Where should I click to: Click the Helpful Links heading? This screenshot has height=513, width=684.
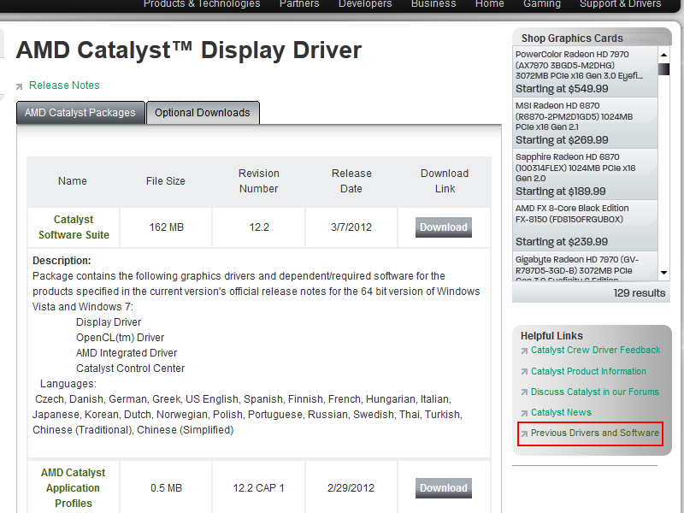point(551,336)
